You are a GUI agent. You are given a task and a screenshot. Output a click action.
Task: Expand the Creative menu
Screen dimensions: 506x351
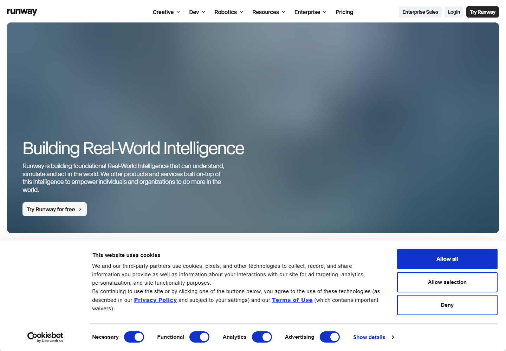(166, 12)
